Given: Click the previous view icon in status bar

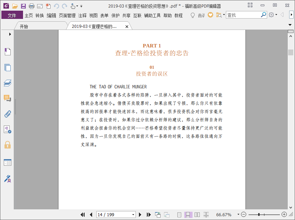Looking at the screenshot, I should pos(158,214).
